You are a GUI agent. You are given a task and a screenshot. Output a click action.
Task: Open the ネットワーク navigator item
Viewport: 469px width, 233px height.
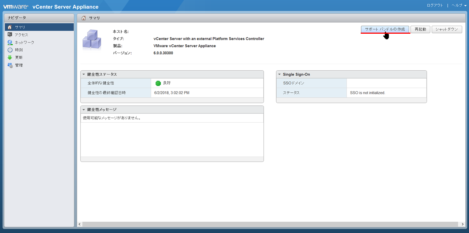[39, 42]
